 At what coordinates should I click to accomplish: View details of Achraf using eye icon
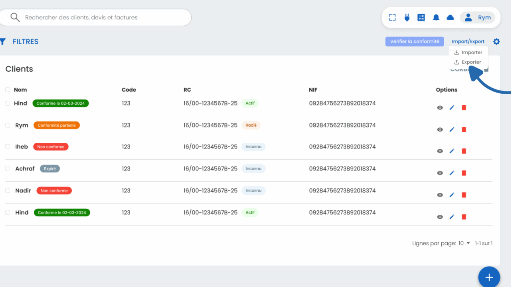click(440, 173)
